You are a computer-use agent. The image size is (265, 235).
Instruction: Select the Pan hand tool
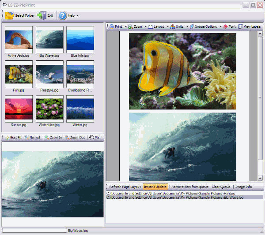(x=92, y=138)
